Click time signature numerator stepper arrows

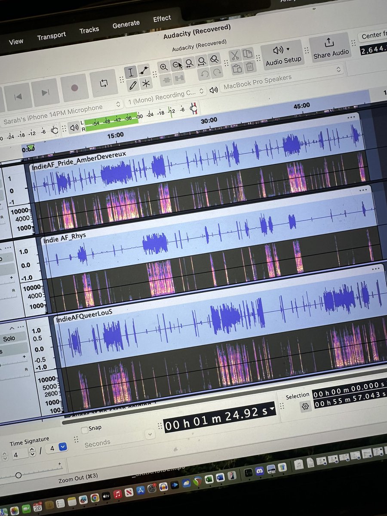(x=32, y=452)
